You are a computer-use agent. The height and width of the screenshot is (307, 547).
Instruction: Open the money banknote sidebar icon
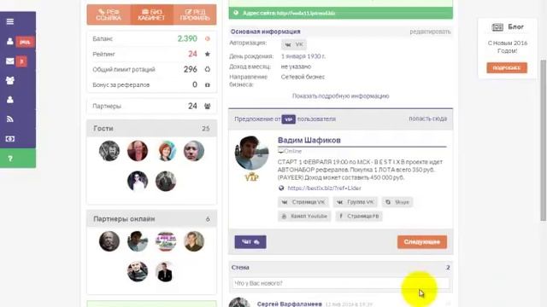pyautogui.click(x=10, y=139)
